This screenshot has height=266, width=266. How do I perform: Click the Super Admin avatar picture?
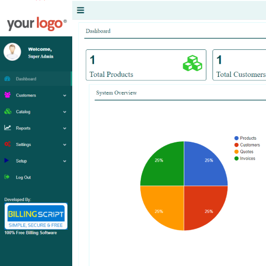point(12,52)
